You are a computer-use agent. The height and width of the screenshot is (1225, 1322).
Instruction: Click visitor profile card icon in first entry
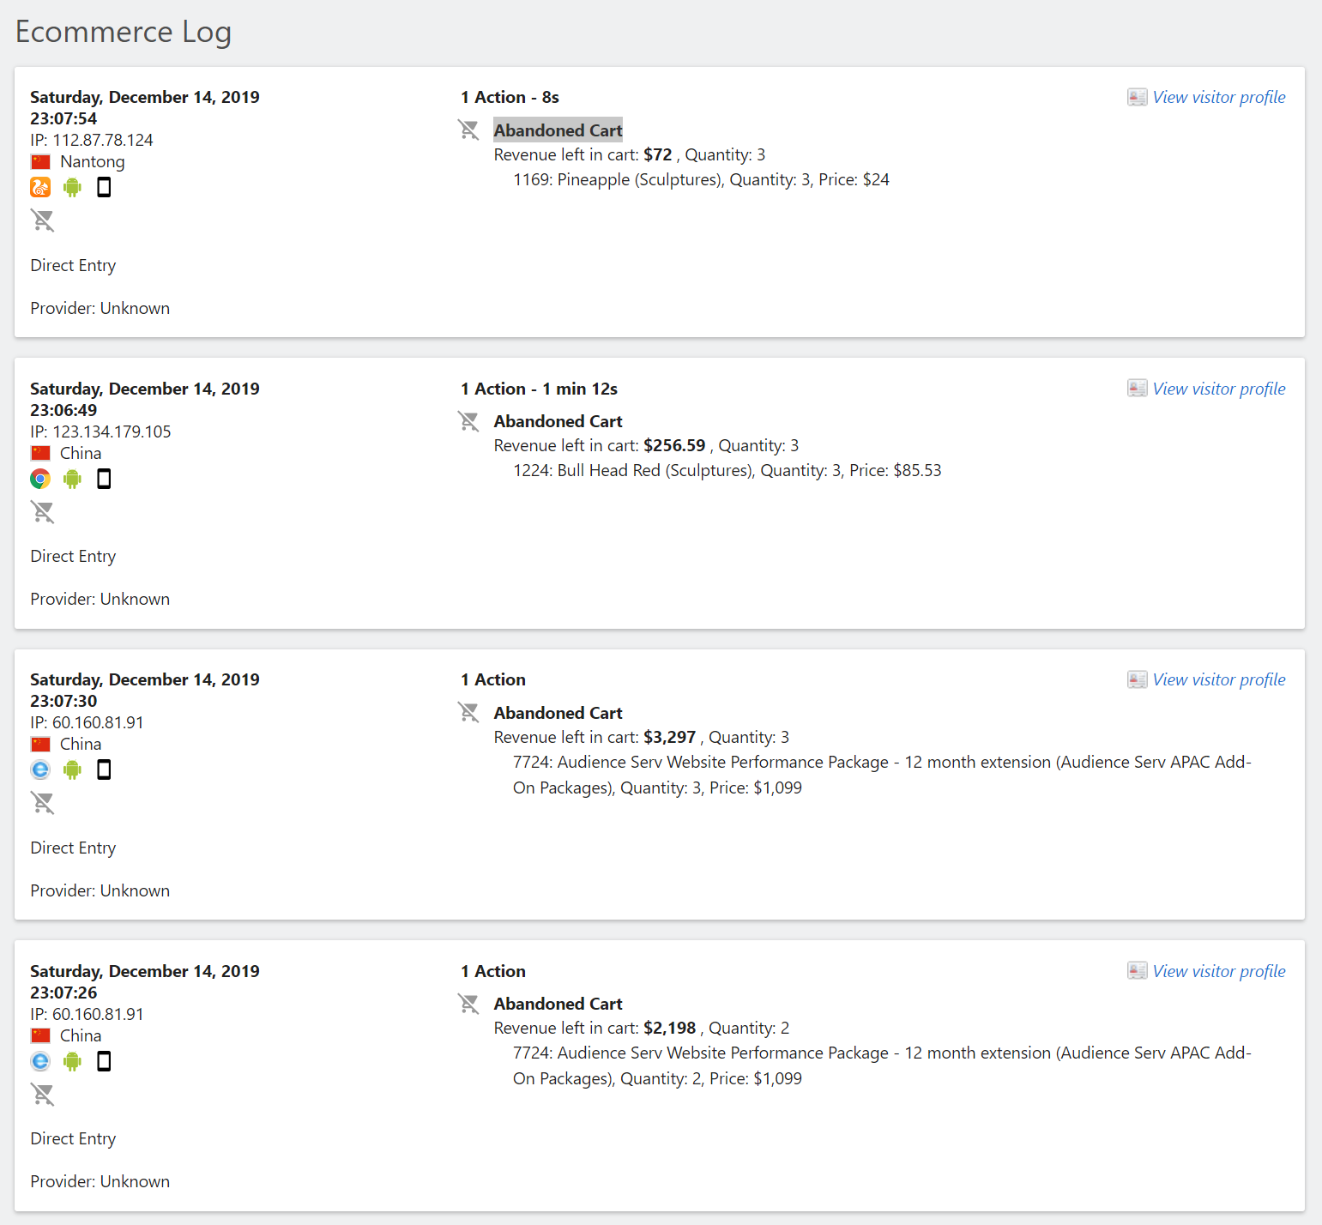pyautogui.click(x=1137, y=97)
